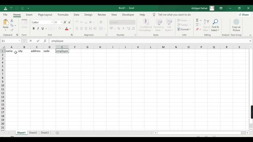Expand the Name Box dropdown arrow
The width and height of the screenshot is (253, 142).
(x=19, y=41)
